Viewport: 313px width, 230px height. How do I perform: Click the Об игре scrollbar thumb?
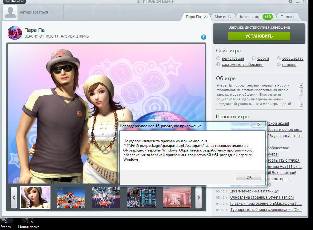(301, 92)
